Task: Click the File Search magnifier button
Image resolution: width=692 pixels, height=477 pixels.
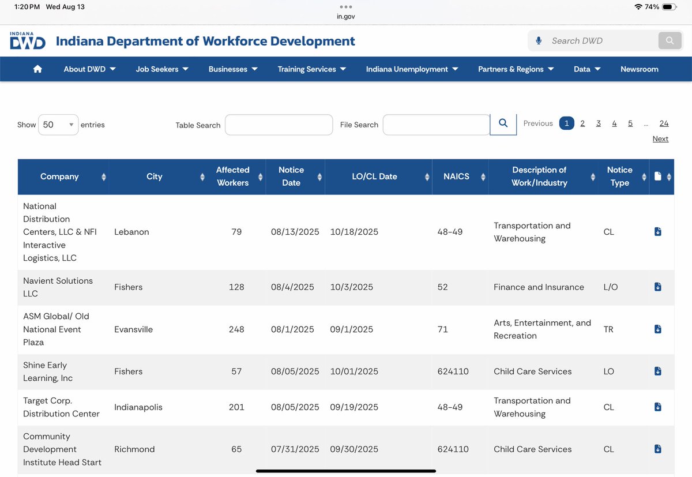Action: pos(503,123)
